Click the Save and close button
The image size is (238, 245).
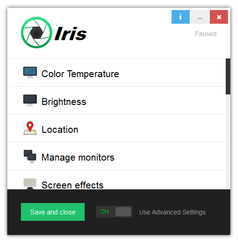pos(53,212)
